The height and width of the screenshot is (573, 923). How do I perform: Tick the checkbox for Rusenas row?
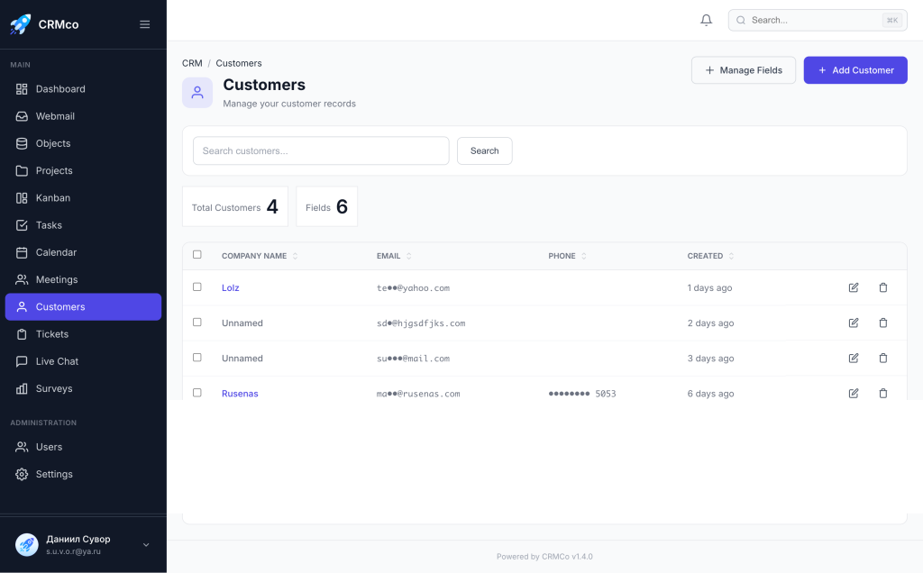197,392
